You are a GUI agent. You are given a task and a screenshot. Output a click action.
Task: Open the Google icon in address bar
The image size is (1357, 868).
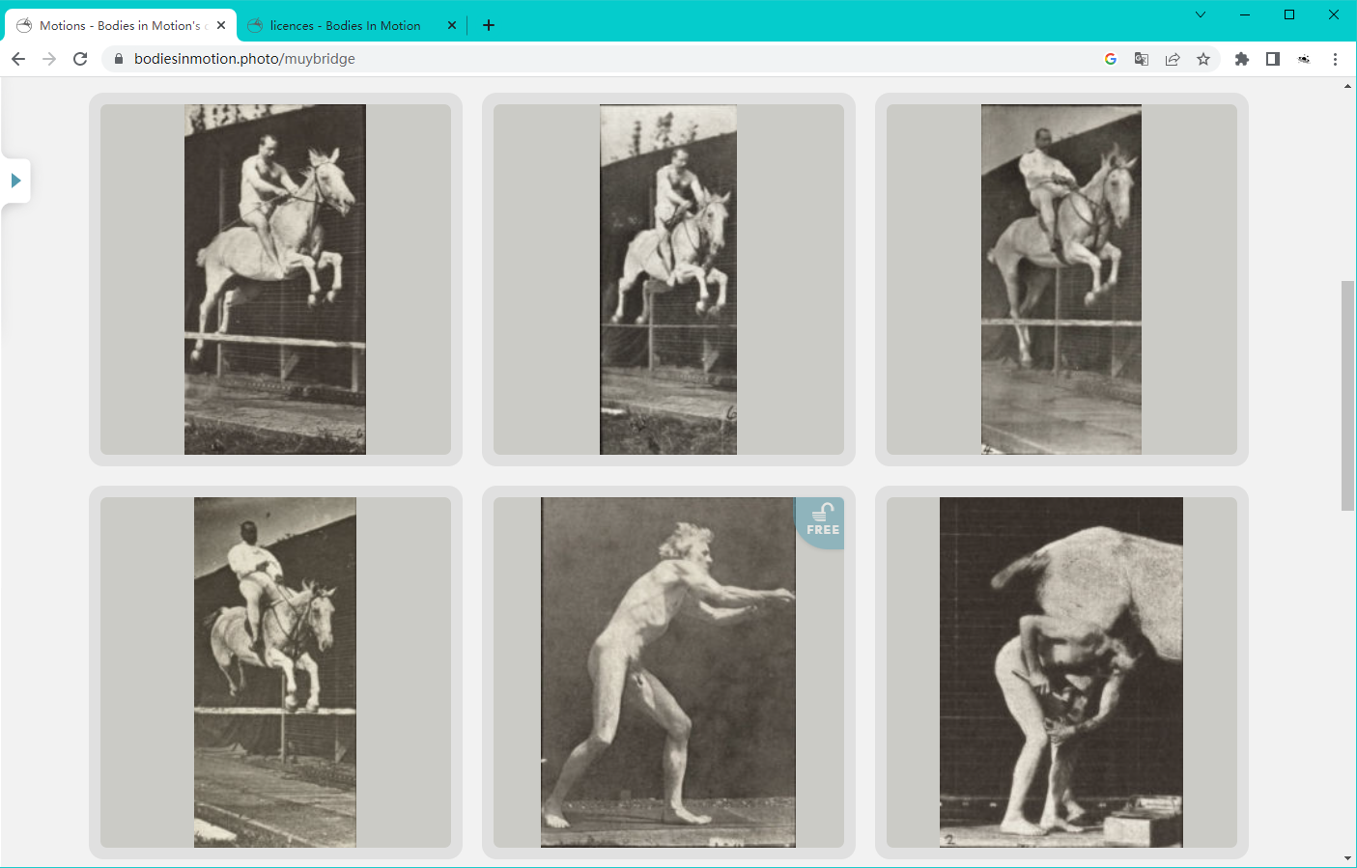(1111, 59)
